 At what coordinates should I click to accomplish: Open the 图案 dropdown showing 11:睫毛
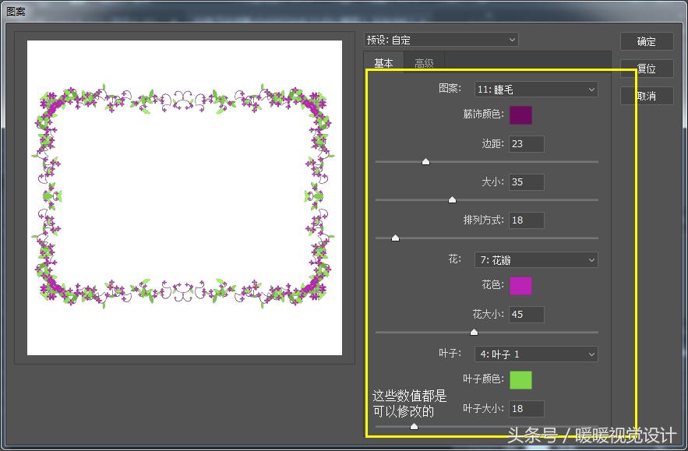535,89
